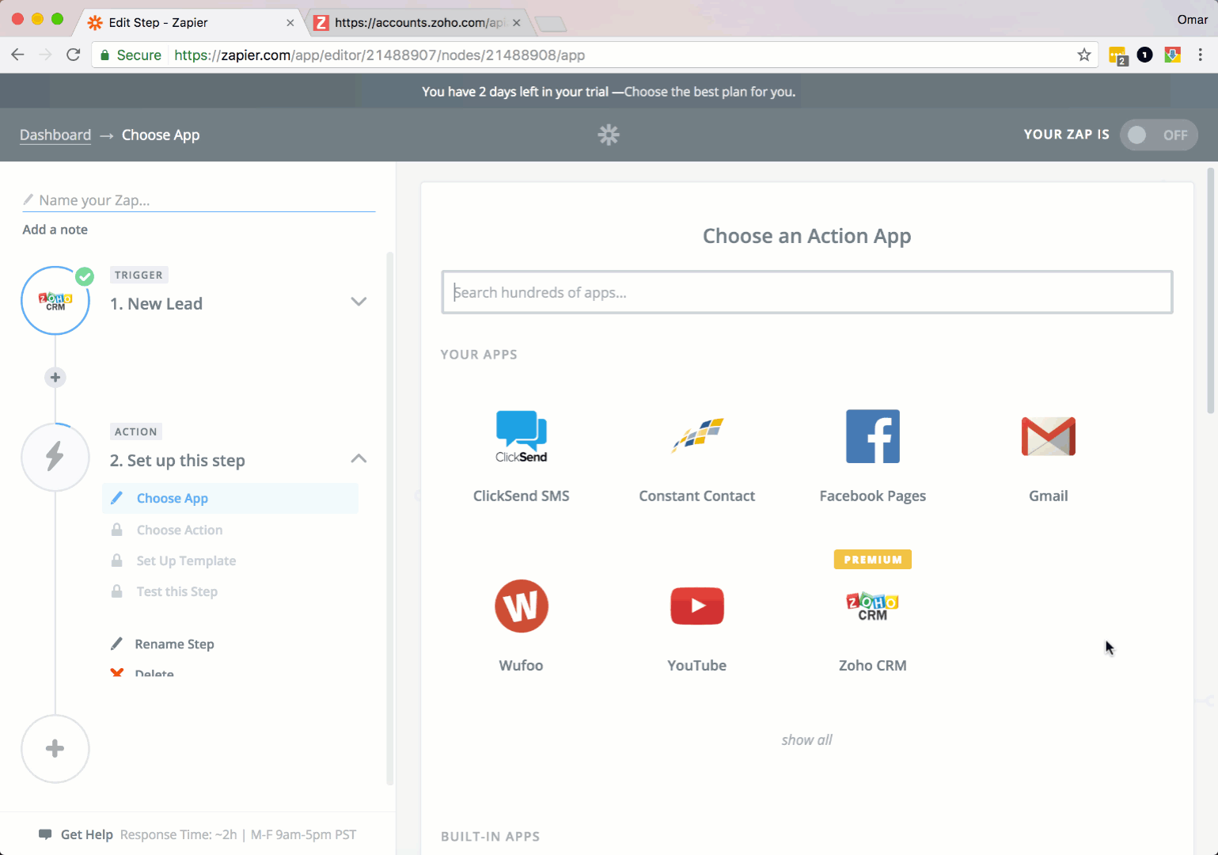1218x855 pixels.
Task: Click the lightning bolt action step circle
Action: pyautogui.click(x=55, y=457)
